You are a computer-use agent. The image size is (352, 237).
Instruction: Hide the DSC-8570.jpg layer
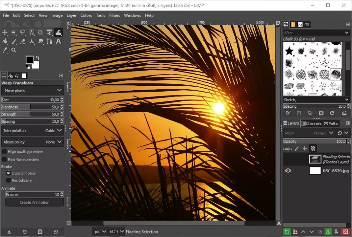(x=288, y=171)
